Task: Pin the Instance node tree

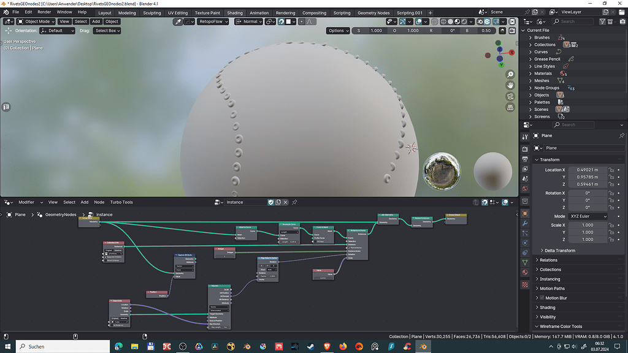Action: coord(294,202)
